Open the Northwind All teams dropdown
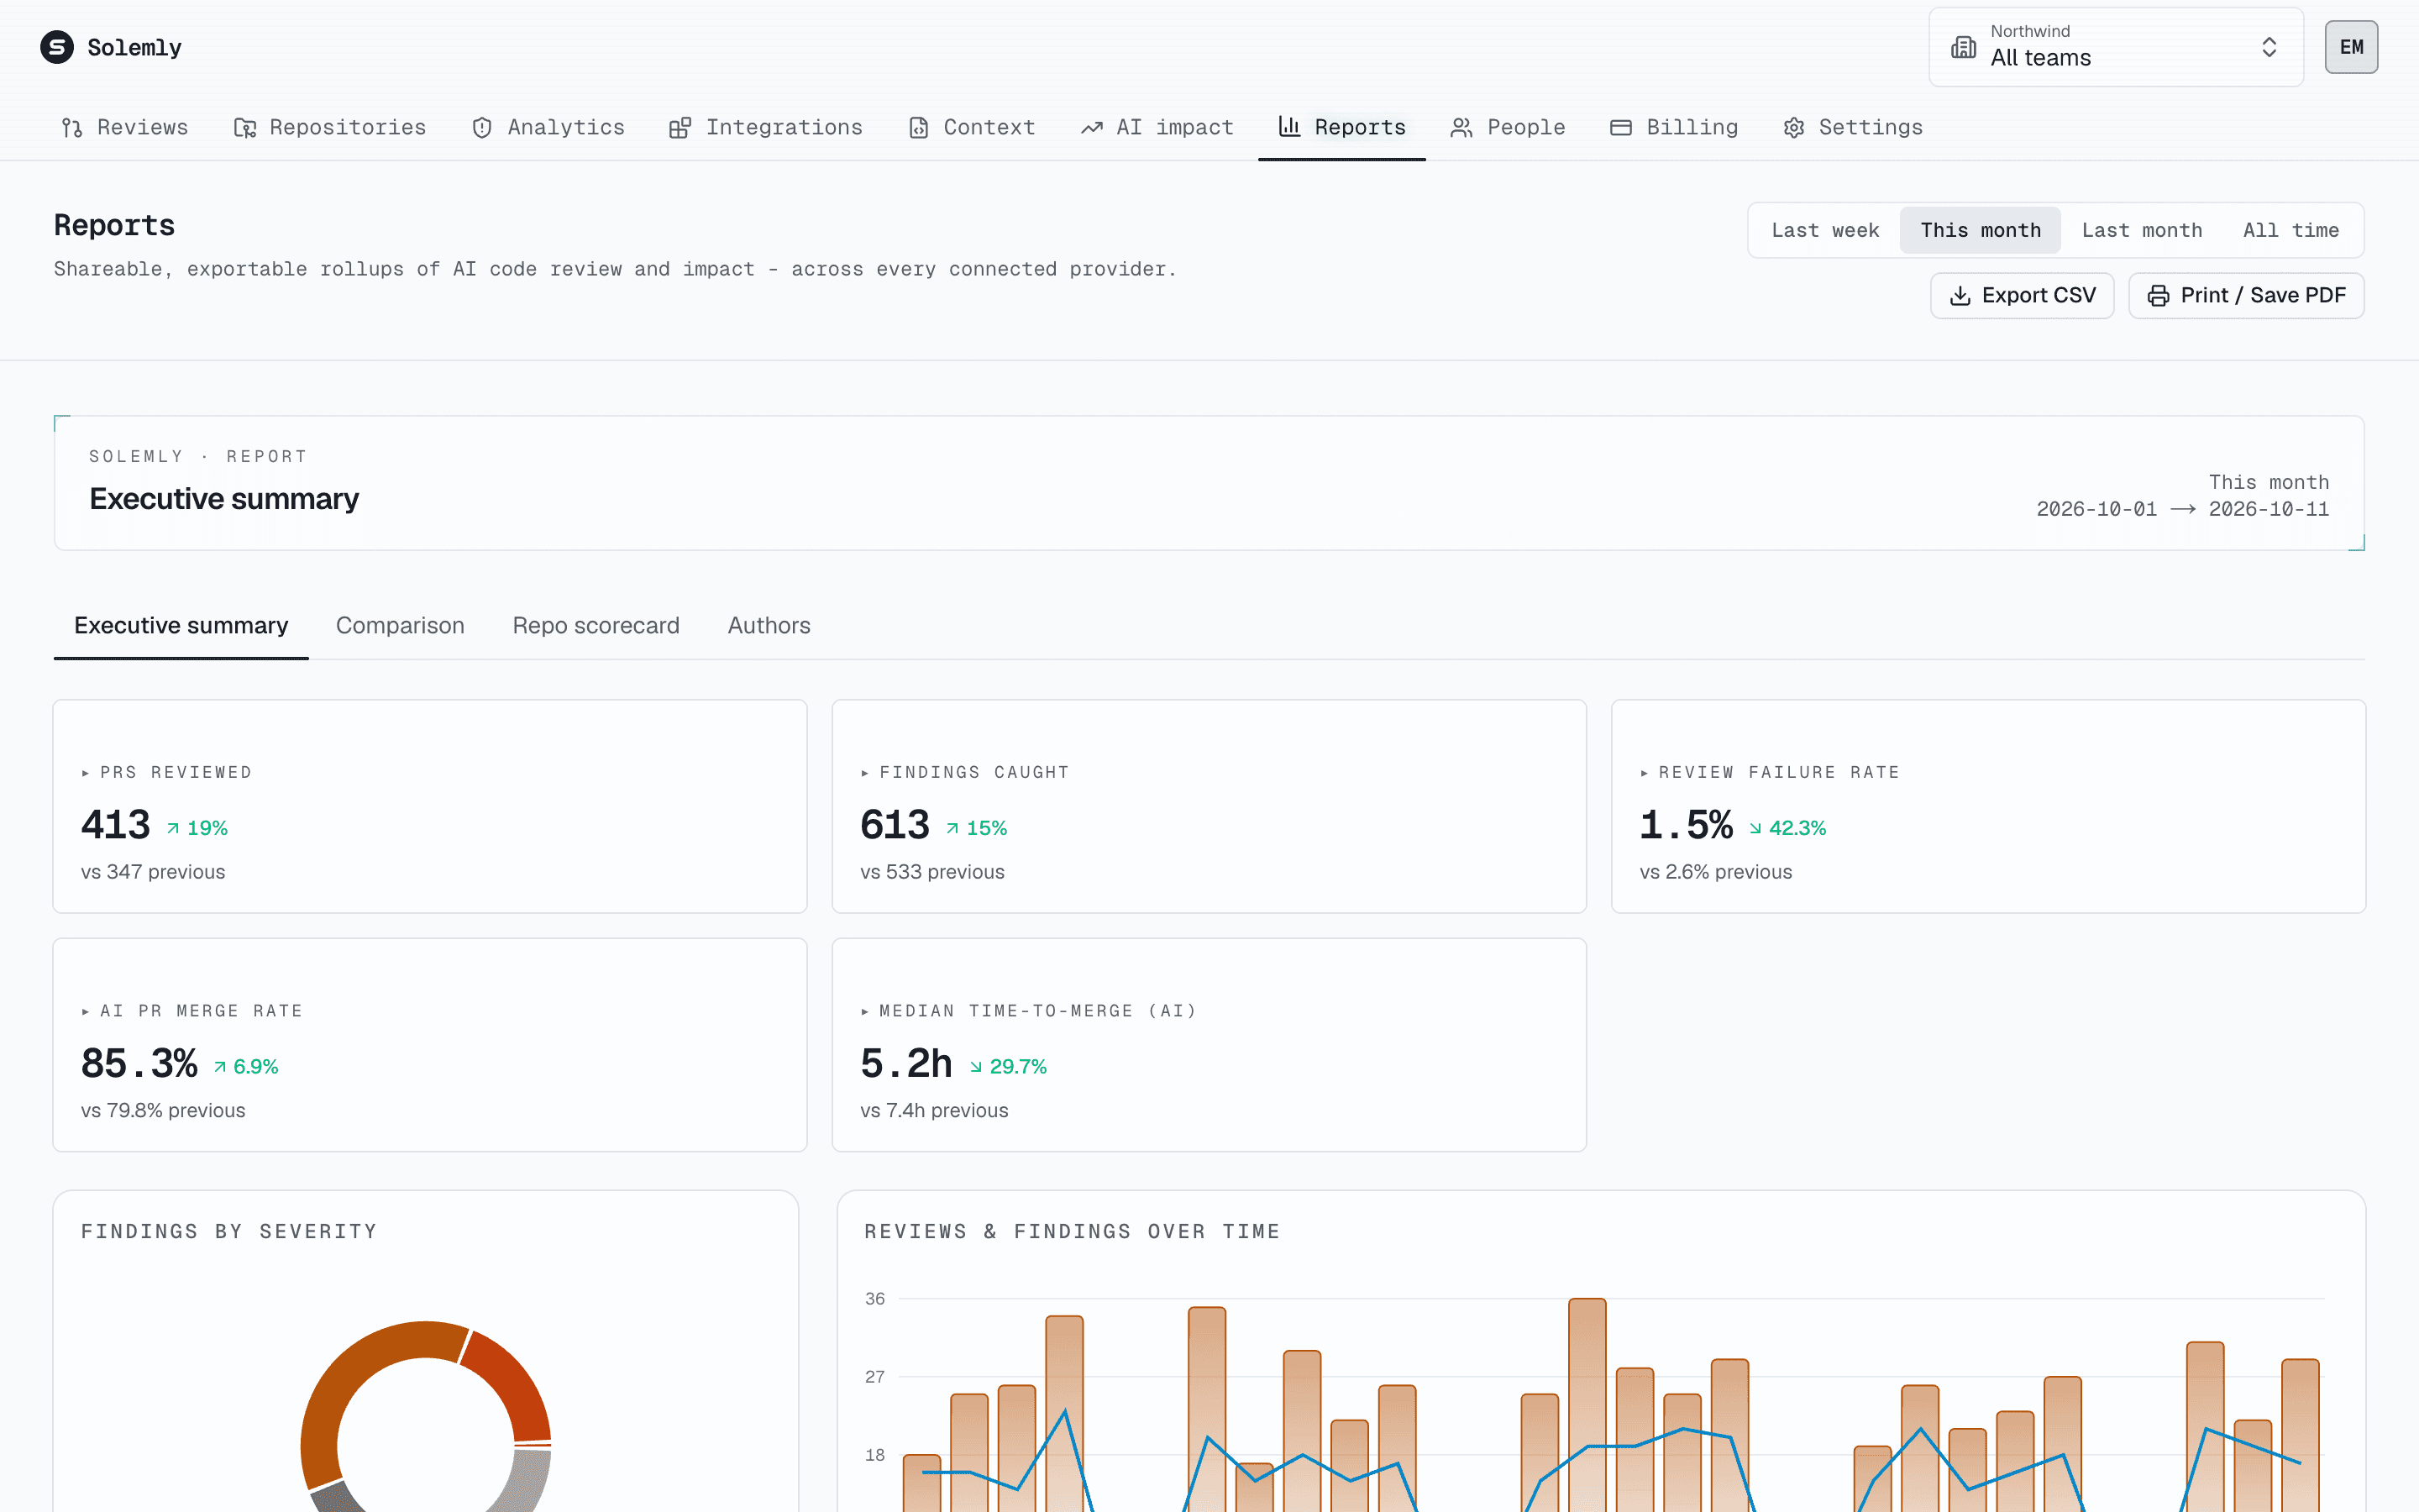The height and width of the screenshot is (1512, 2419). click(x=2115, y=47)
